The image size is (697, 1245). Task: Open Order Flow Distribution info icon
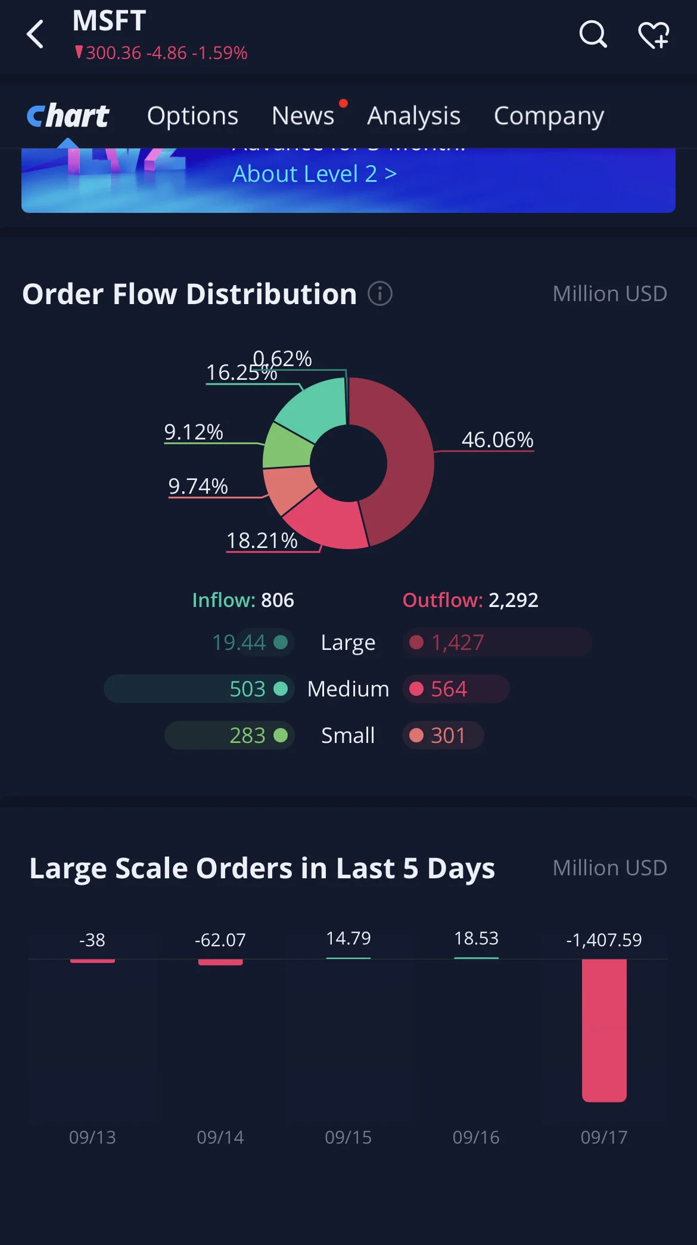point(380,293)
